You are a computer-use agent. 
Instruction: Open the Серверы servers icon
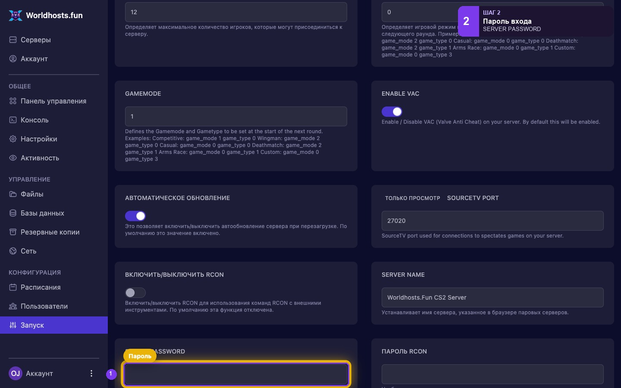(x=13, y=40)
